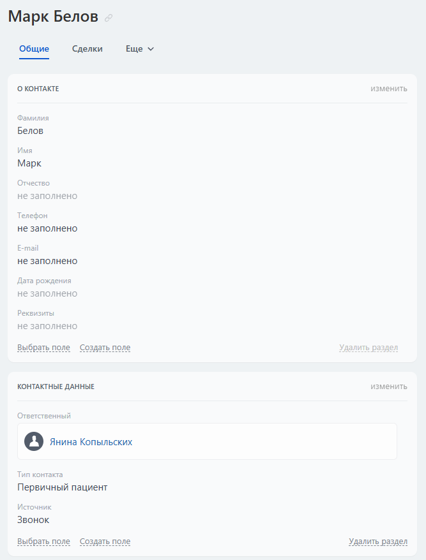The image size is (426, 560).
Task: Click Выбрать поле in Контактные данные section
Action: pos(43,542)
